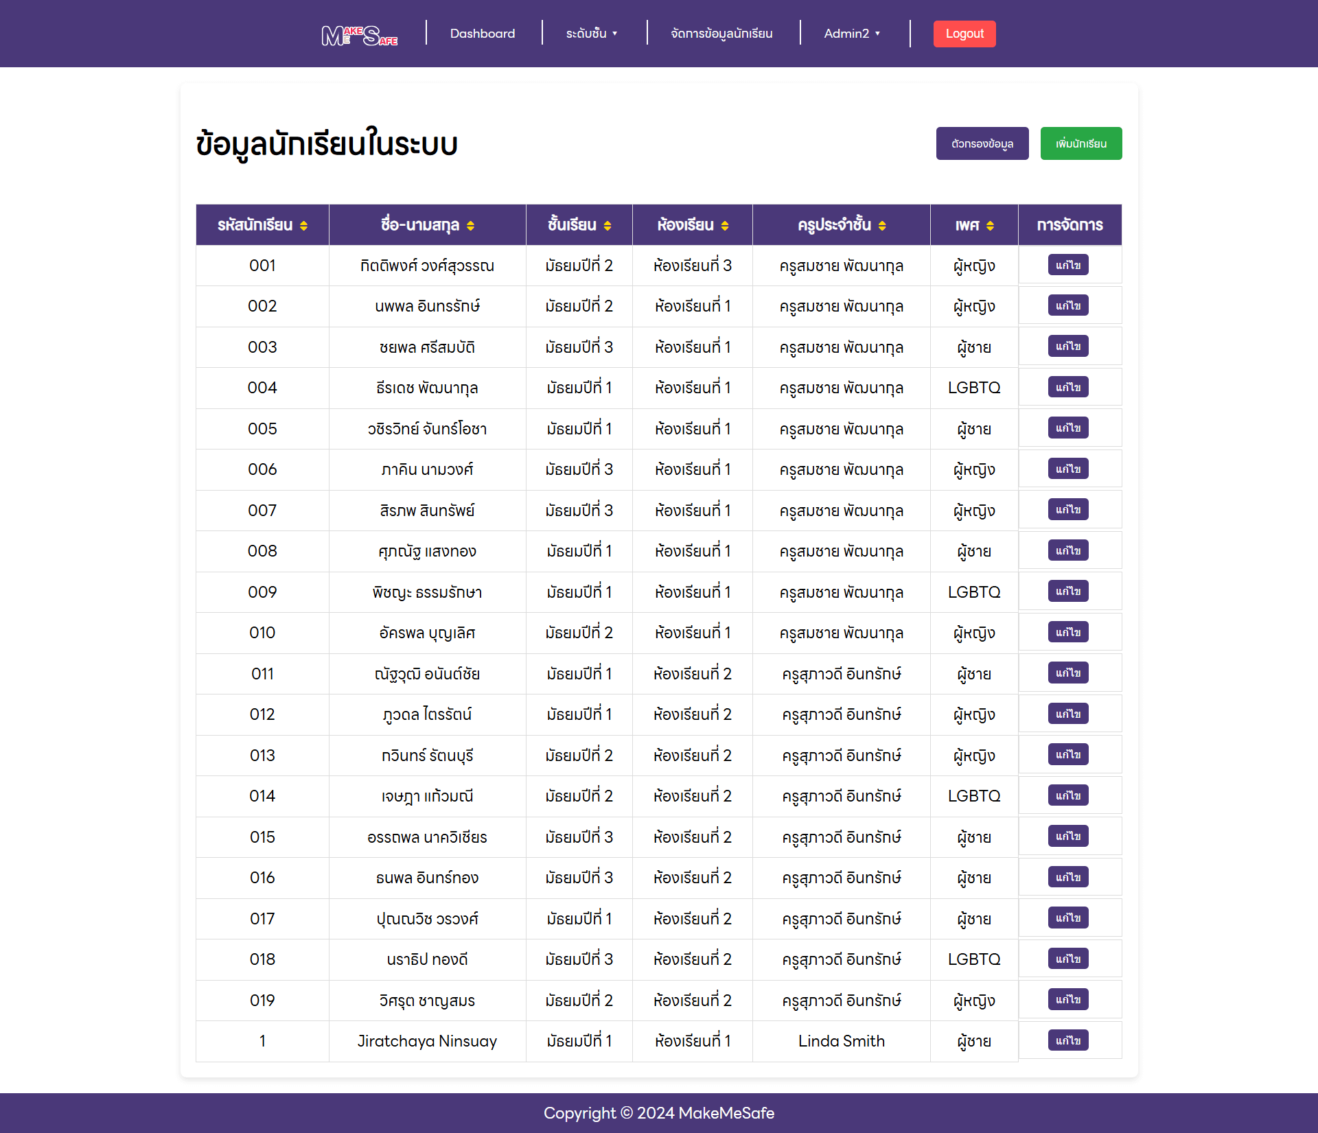1318x1133 pixels.
Task: Select name Jiratchaya Ninsuay
Action: click(427, 1041)
